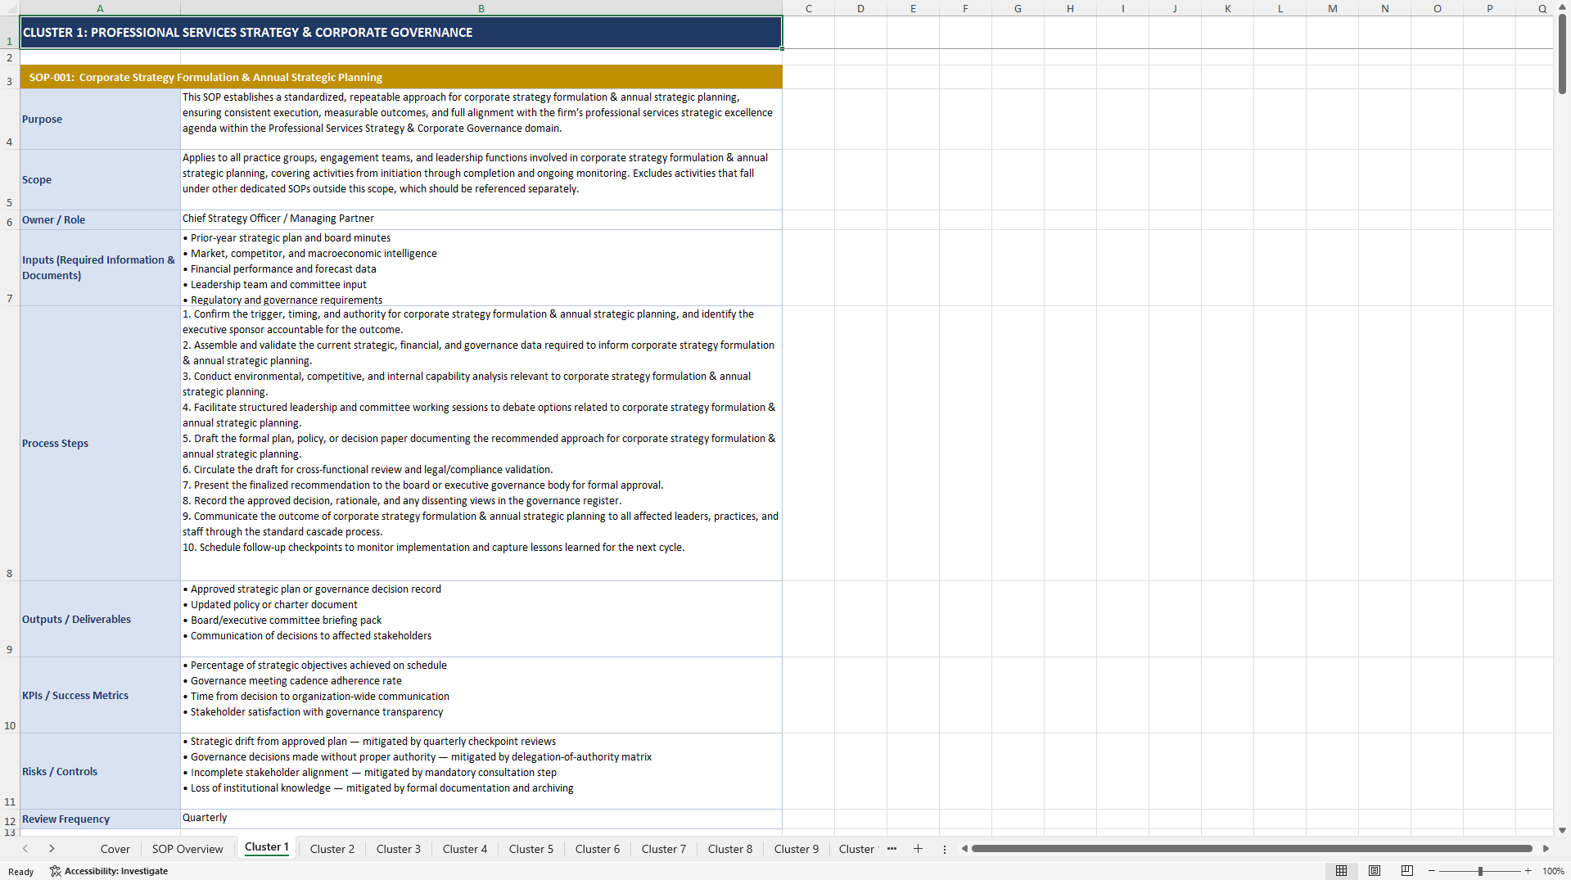Adjust the zoom slider handle
This screenshot has height=880, width=1571.
[x=1480, y=871]
